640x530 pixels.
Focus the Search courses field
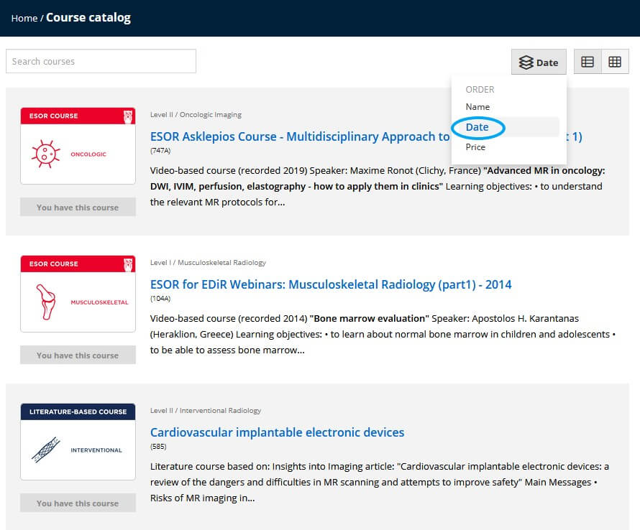coord(101,62)
